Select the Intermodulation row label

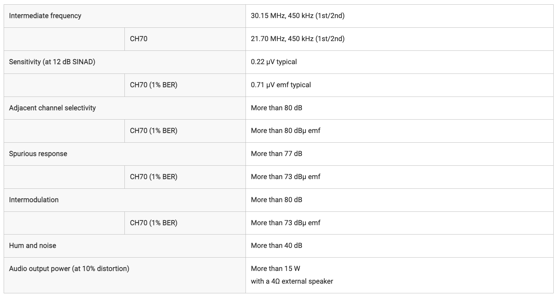33,200
